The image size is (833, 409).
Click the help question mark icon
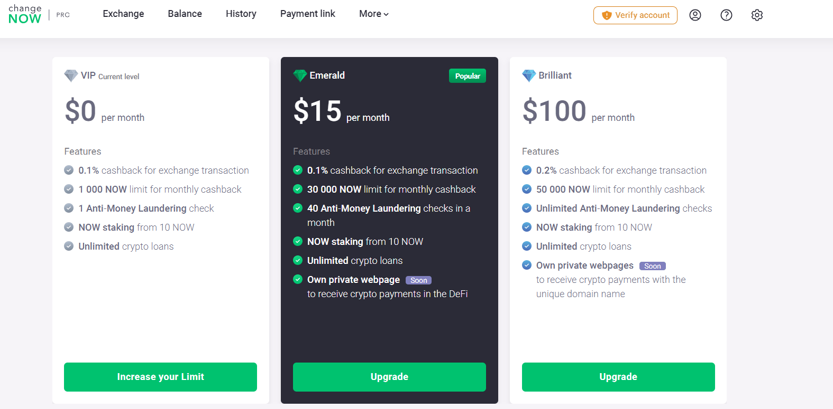(x=726, y=15)
